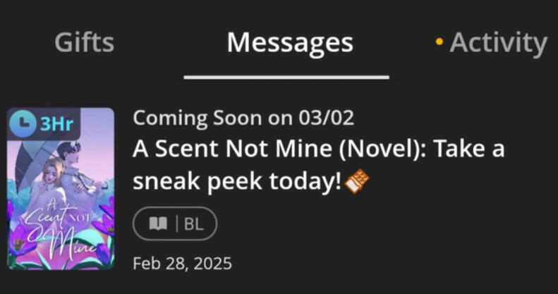Click the chocolate bar emoji
Viewport: 558px width, 294px height.
(357, 181)
